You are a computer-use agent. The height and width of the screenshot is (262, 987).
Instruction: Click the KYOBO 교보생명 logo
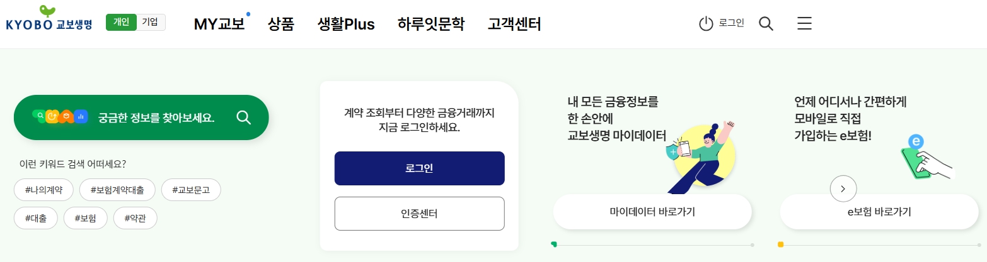(x=49, y=19)
